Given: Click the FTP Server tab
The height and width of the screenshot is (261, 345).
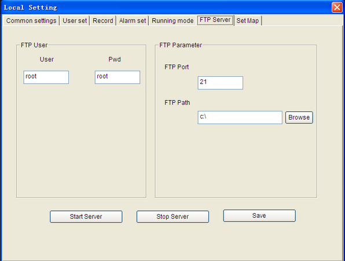Looking at the screenshot, I should pos(215,20).
